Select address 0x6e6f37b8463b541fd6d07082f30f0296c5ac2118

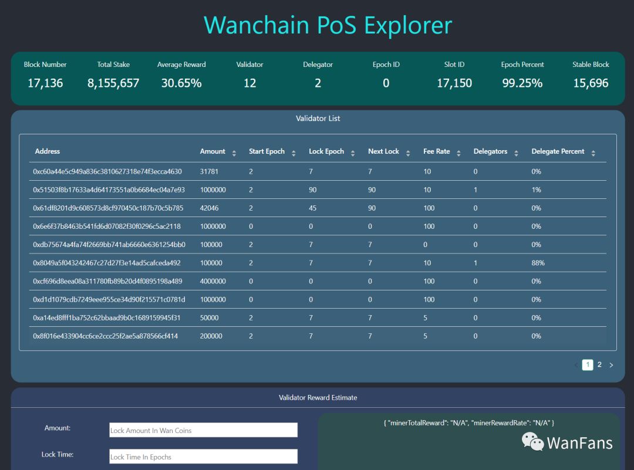pos(107,226)
